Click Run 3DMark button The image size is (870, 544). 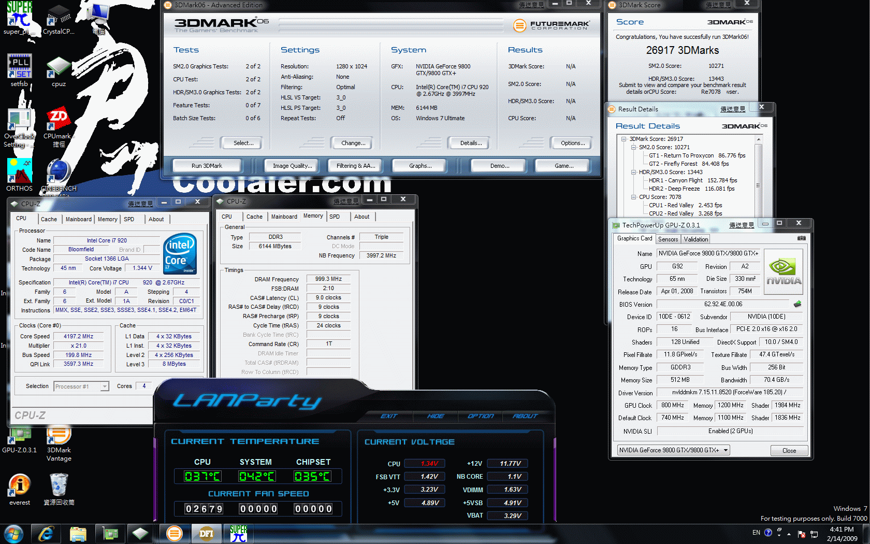(207, 166)
